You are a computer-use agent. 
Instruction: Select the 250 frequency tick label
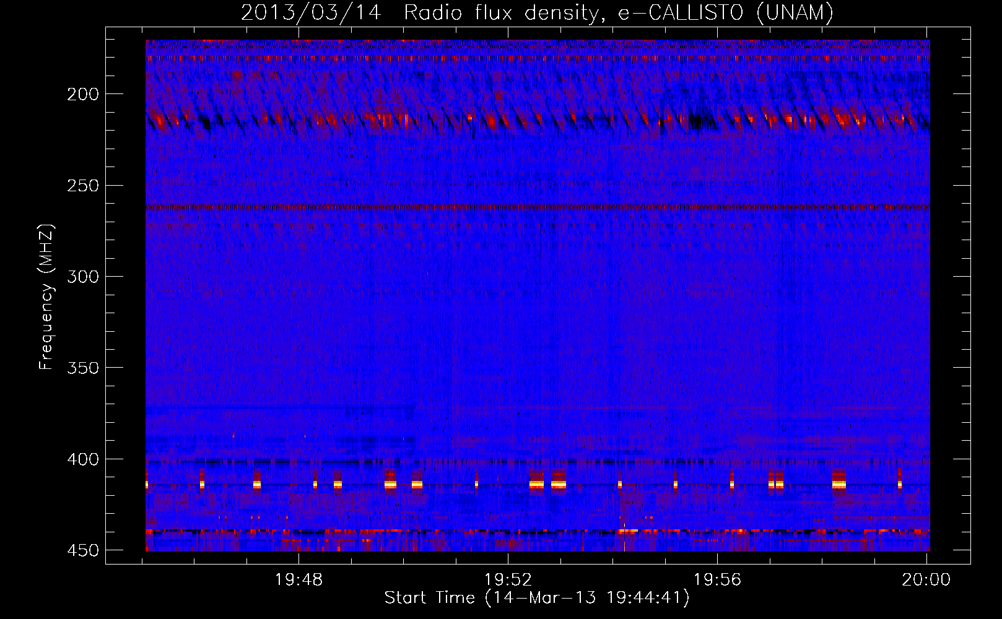[82, 185]
